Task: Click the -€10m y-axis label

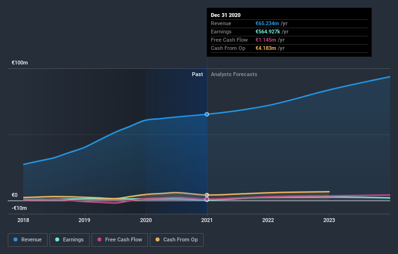Action: (19, 208)
